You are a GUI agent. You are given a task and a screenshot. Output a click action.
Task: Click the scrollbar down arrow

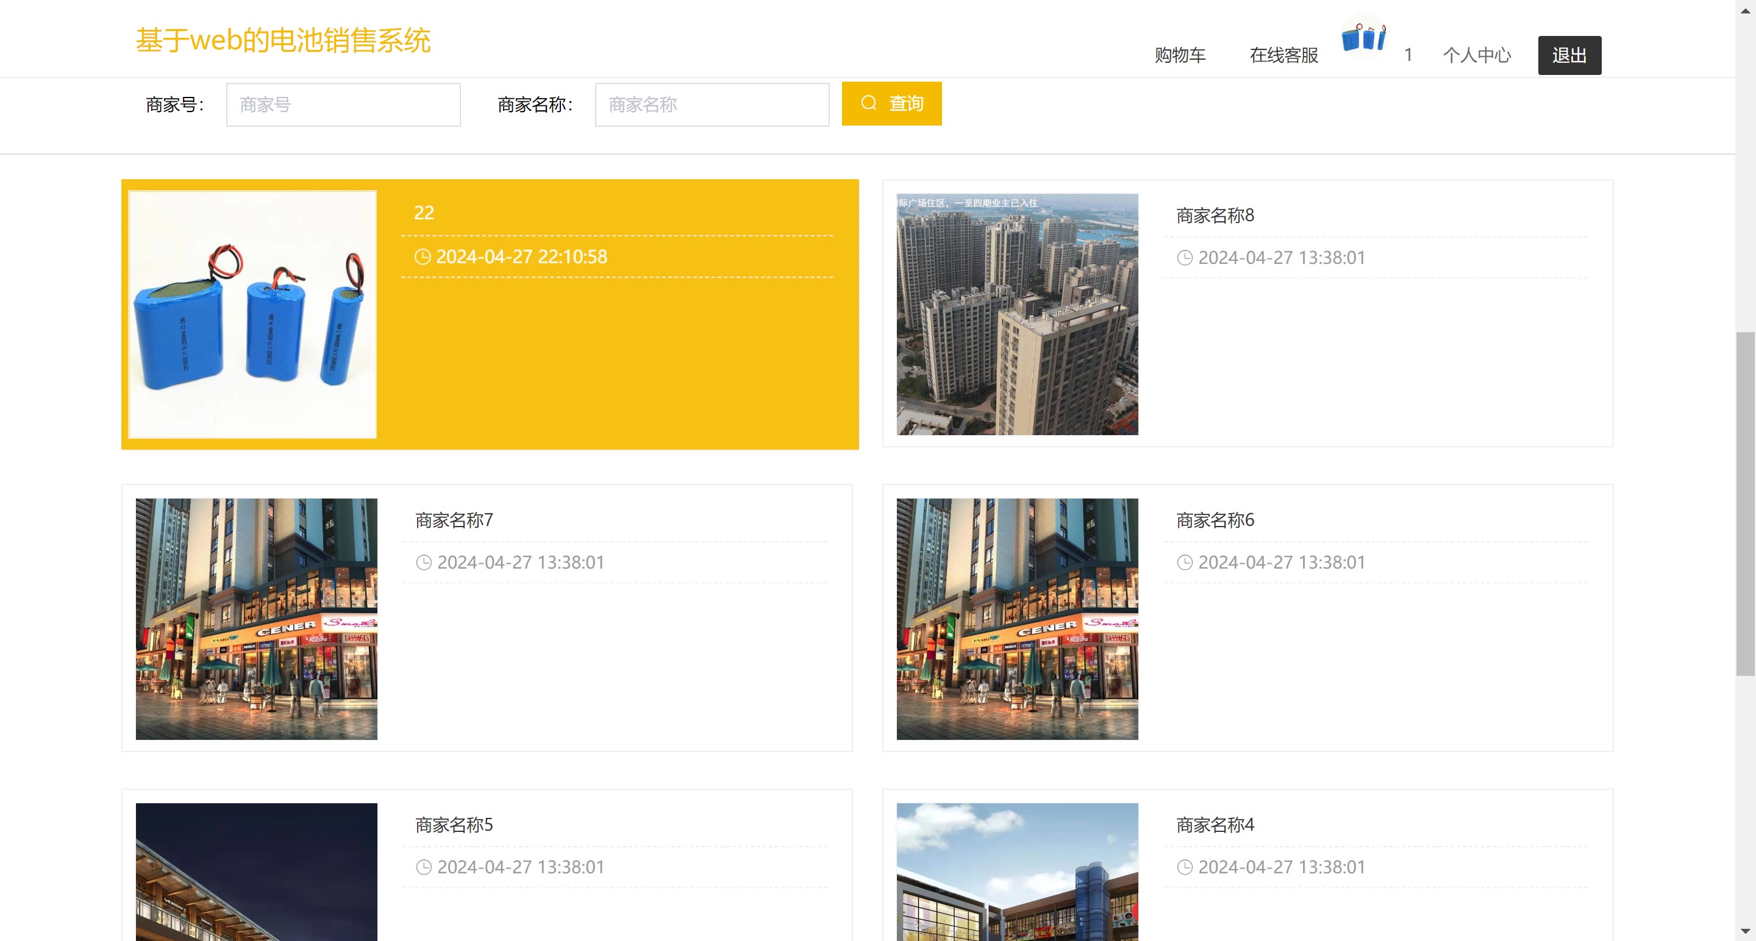[x=1745, y=931]
